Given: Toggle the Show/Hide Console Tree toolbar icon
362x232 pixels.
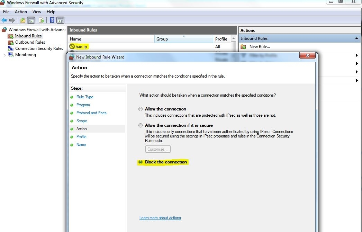Looking at the screenshot, I should [x=31, y=20].
